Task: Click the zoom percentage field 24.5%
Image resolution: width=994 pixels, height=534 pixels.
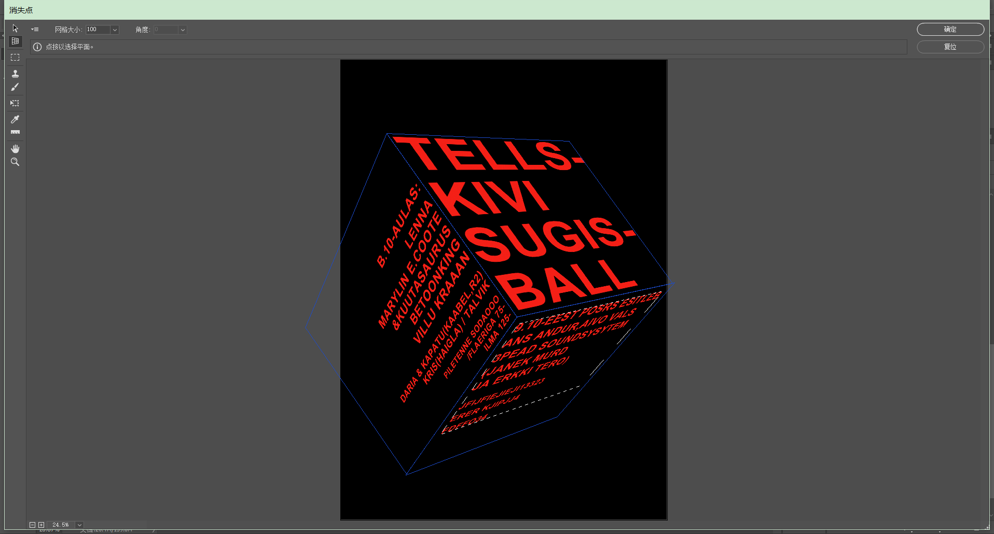Action: point(61,525)
